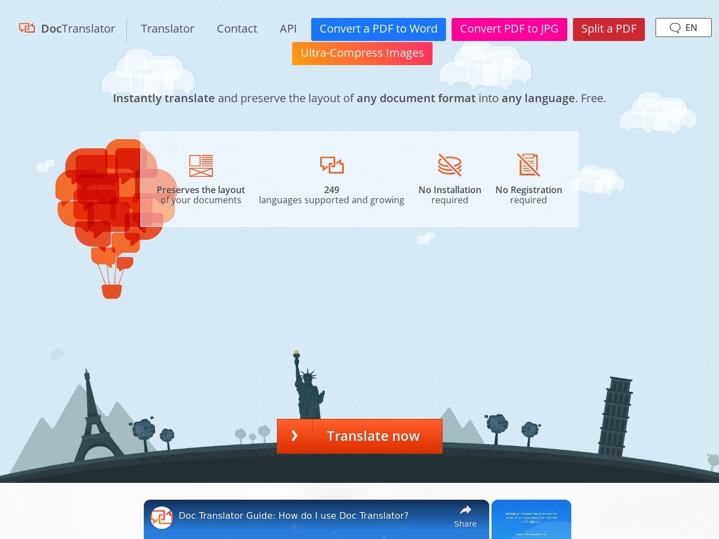This screenshot has width=719, height=539.
Task: Click Convert a PDF to Word button
Action: tap(378, 29)
